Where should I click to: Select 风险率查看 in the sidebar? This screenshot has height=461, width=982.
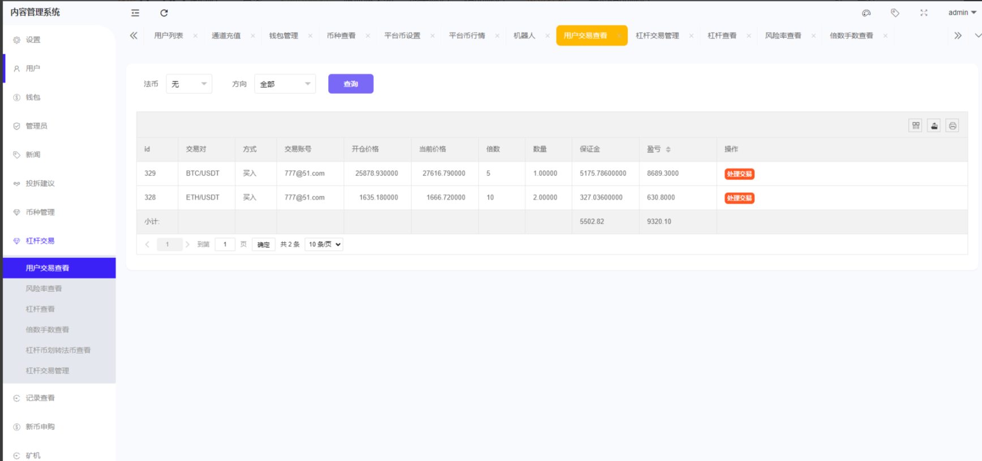click(x=44, y=288)
